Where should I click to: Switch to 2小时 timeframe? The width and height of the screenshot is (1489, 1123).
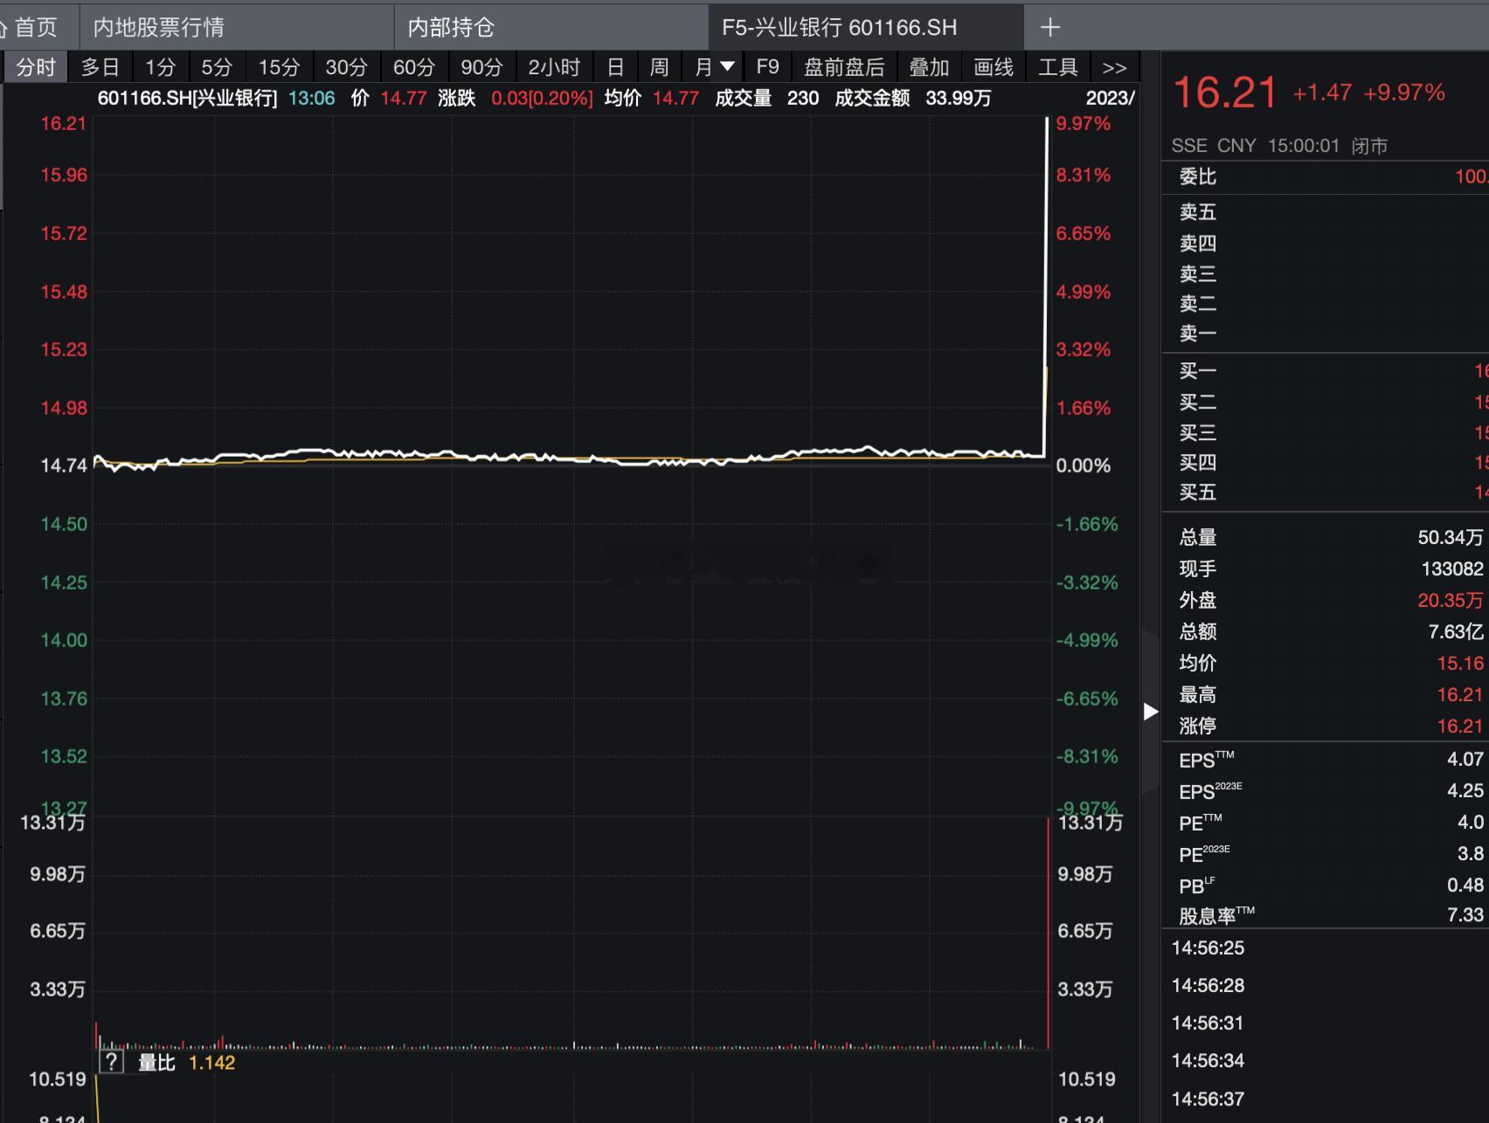(x=554, y=67)
